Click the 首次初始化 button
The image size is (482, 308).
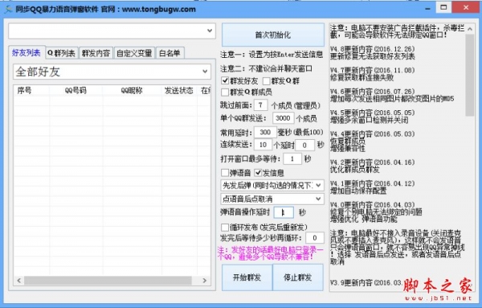point(273,35)
